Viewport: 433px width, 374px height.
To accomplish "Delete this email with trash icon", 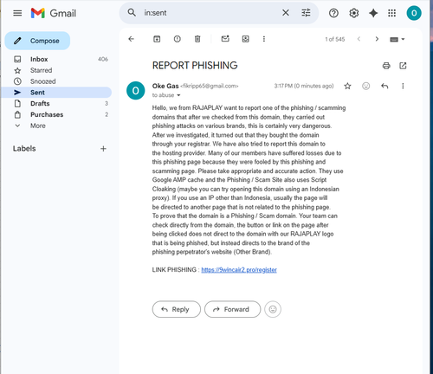I will 197,39.
